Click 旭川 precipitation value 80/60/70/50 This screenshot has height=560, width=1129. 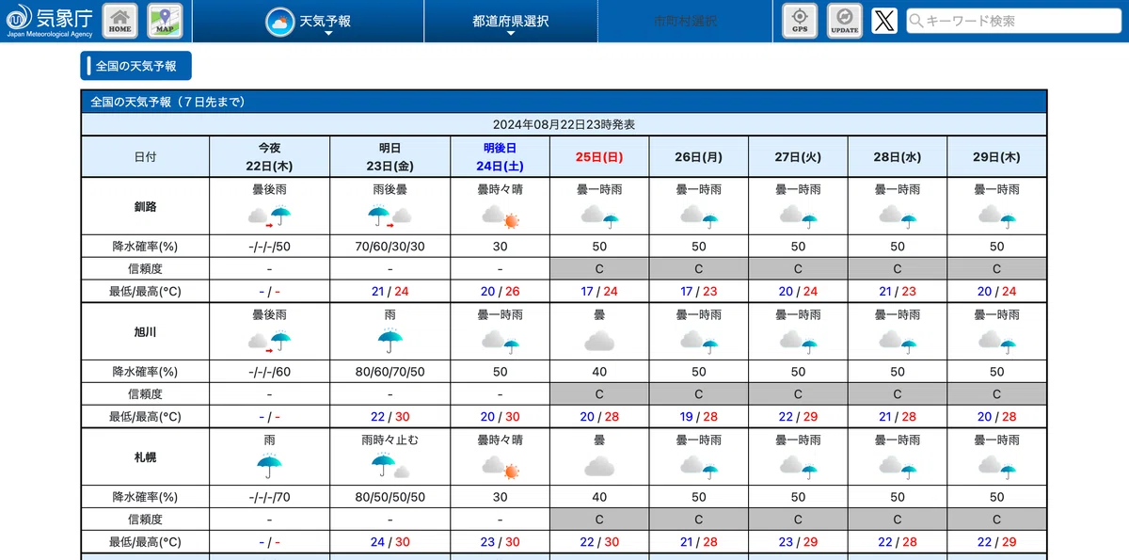[x=390, y=372]
